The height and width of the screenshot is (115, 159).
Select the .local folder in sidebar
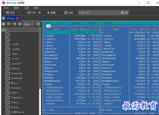[15, 59]
